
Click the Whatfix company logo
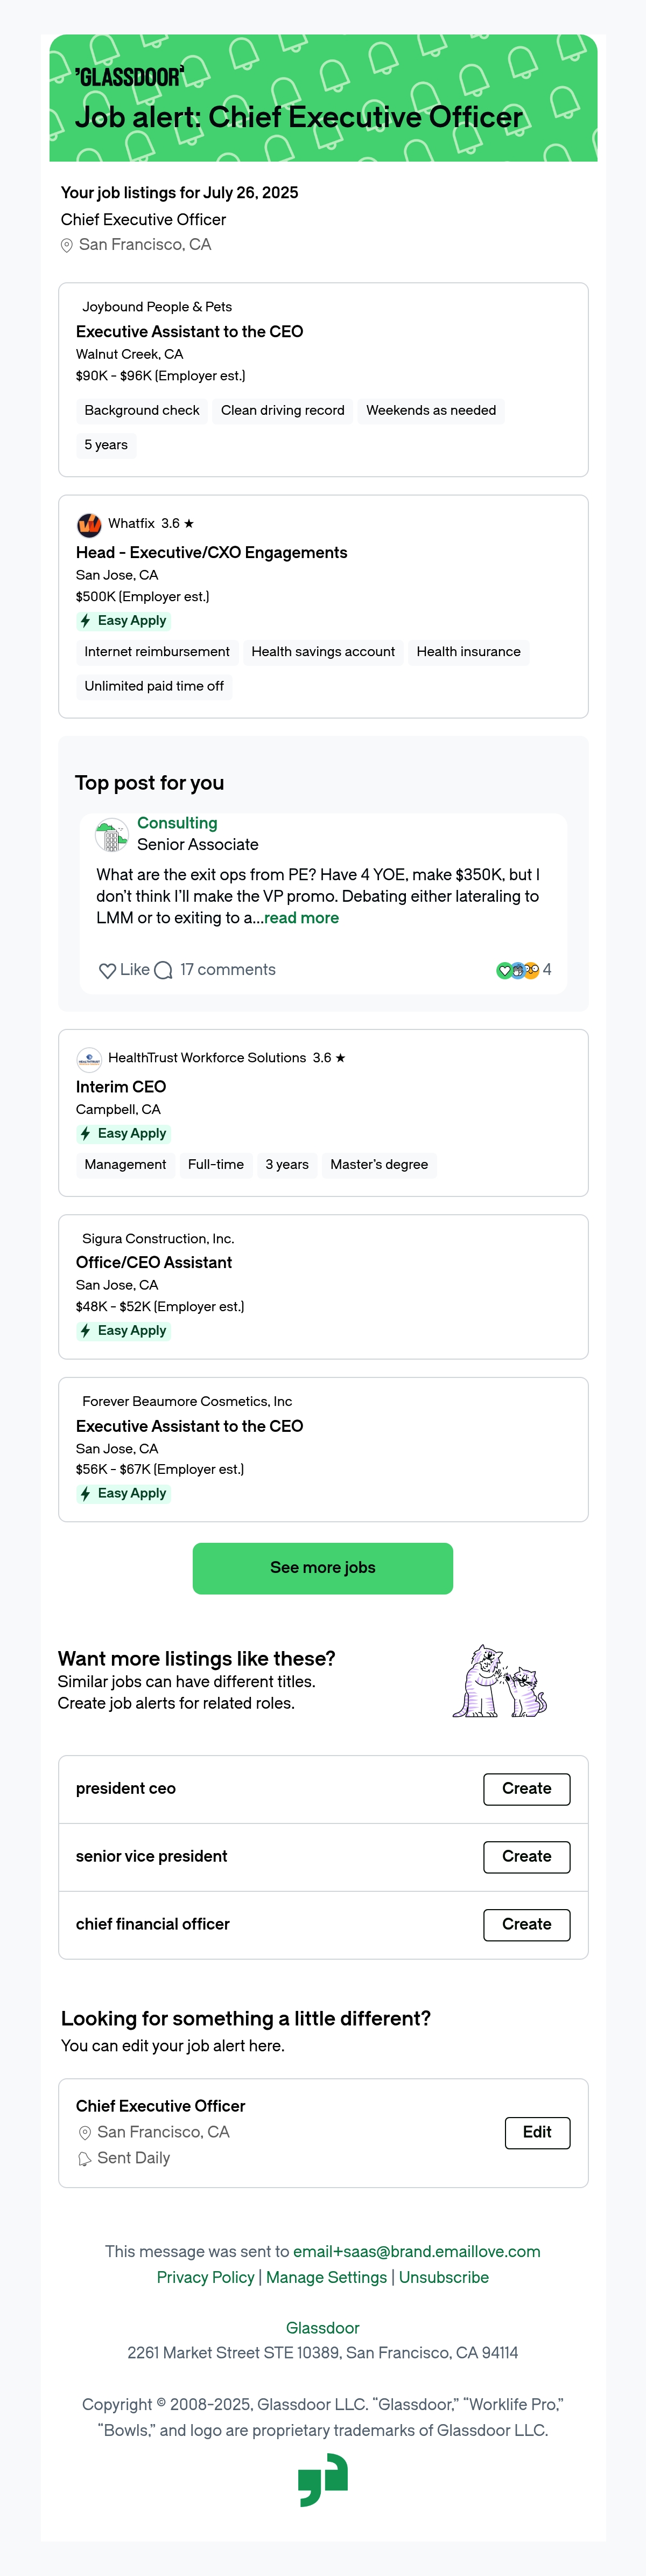tap(89, 524)
